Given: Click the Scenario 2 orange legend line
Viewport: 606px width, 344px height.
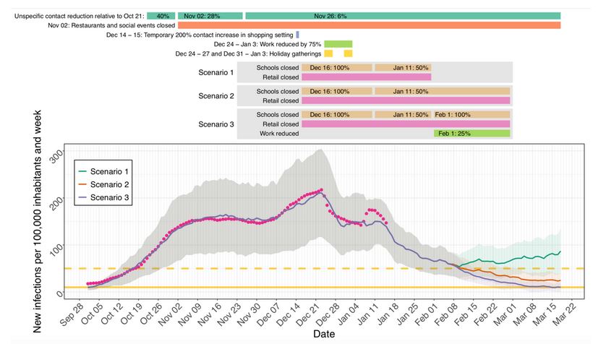Looking at the screenshot, I should pos(88,184).
